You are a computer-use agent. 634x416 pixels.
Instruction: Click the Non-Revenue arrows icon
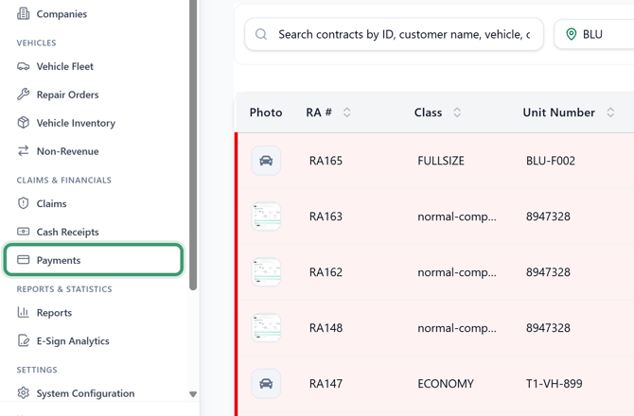coord(23,151)
